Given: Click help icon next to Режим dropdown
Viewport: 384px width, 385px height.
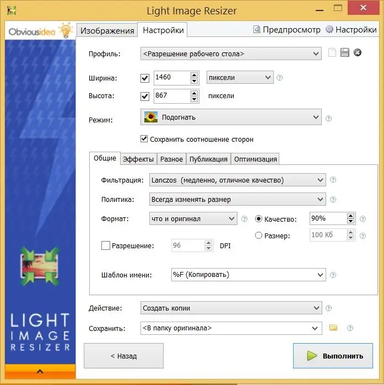Looking at the screenshot, I should point(328,119).
